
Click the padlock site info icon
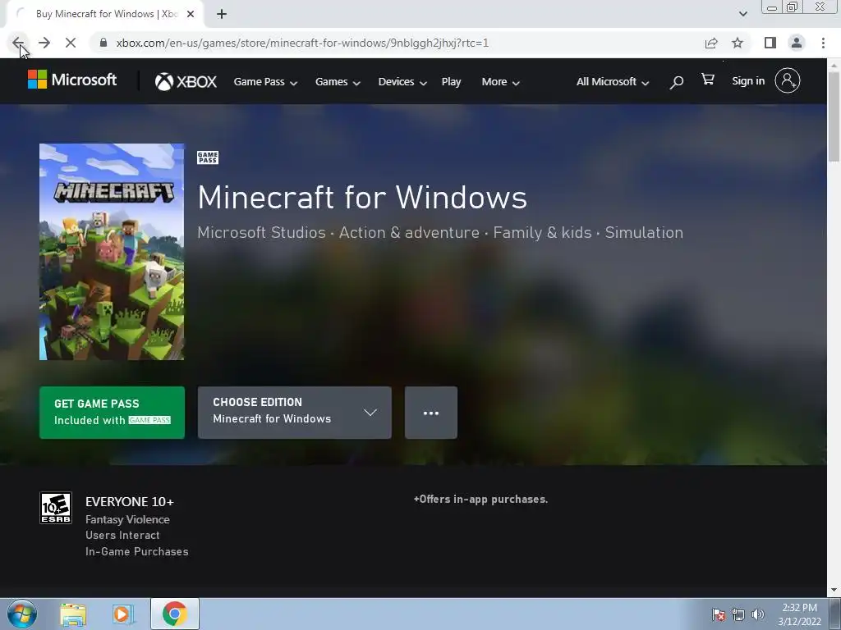click(x=103, y=43)
